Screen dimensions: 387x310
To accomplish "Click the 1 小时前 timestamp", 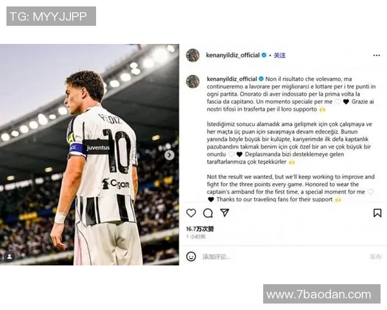I will pyautogui.click(x=195, y=236).
